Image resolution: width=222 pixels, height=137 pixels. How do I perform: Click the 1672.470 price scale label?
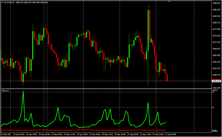(x=216, y=42)
